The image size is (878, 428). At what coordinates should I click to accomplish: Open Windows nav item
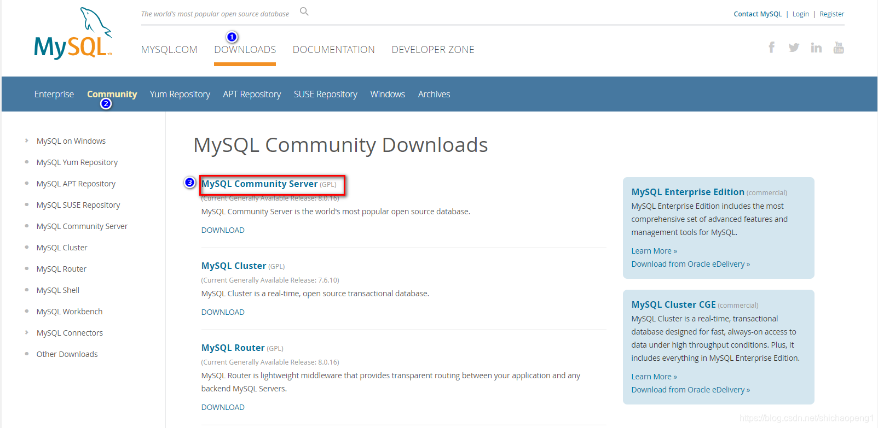388,94
